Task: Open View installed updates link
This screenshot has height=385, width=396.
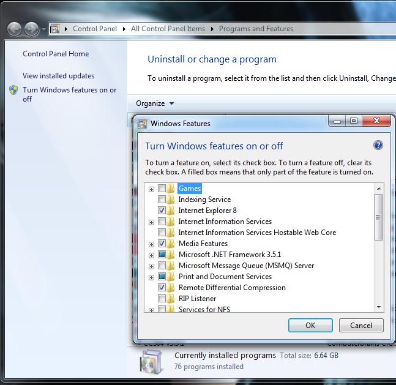Action: point(58,76)
